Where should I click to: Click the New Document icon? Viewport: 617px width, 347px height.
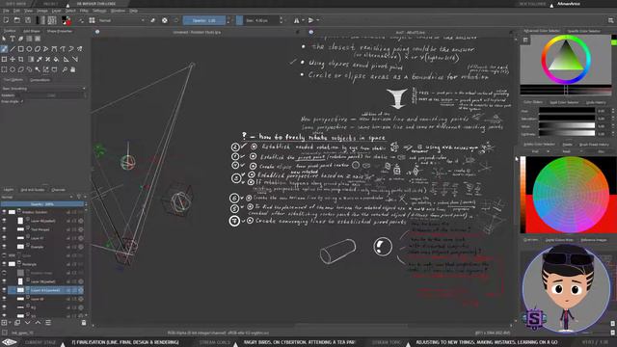click(x=7, y=20)
